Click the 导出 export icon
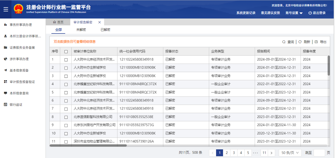 [316, 42]
